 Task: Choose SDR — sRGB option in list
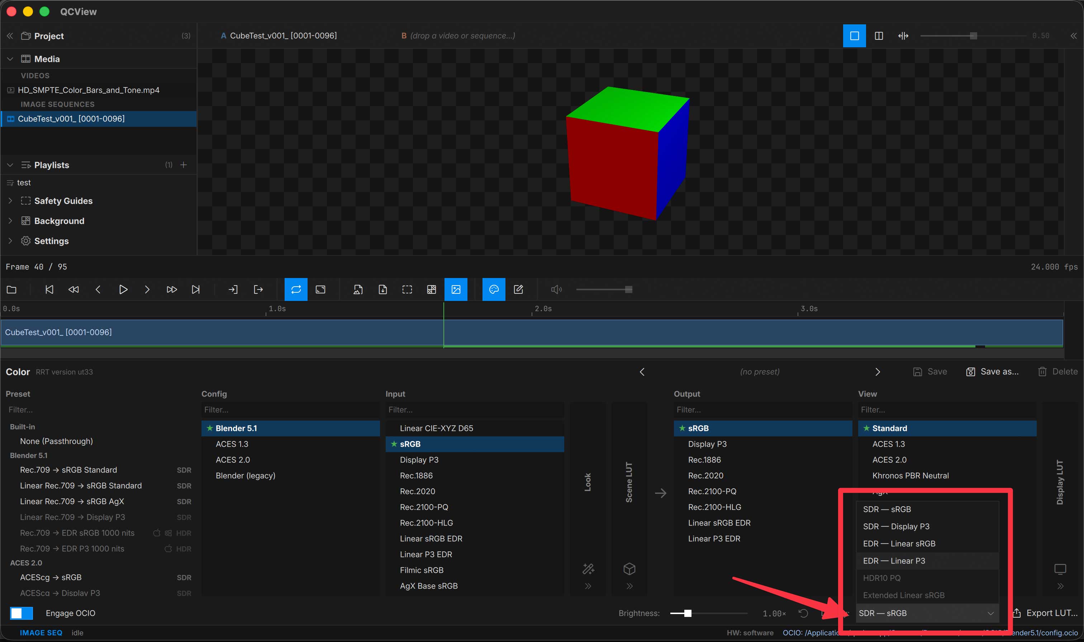[x=927, y=509]
